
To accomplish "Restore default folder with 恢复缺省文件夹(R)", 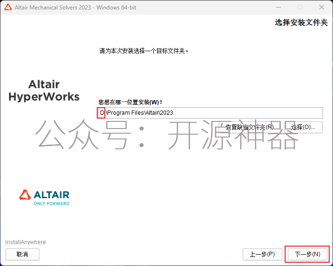I will click(x=250, y=127).
